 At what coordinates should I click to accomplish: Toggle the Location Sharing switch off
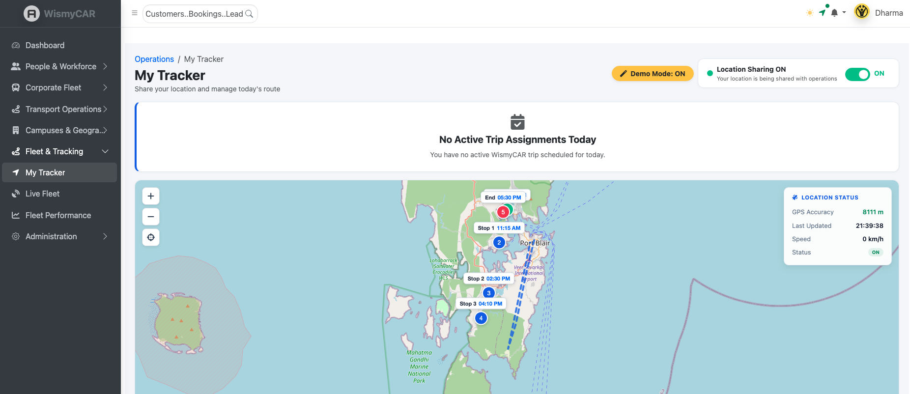tap(857, 74)
